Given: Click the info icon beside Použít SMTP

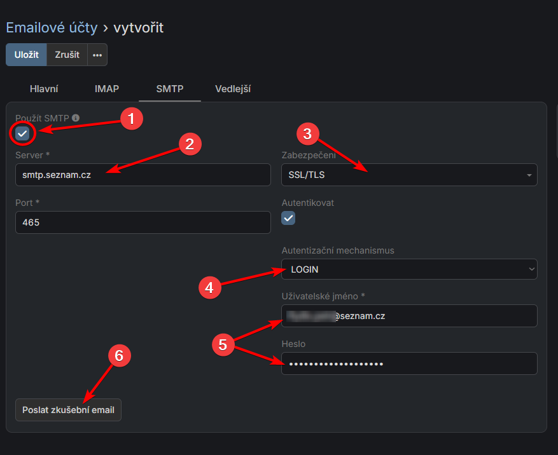Looking at the screenshot, I should point(76,118).
